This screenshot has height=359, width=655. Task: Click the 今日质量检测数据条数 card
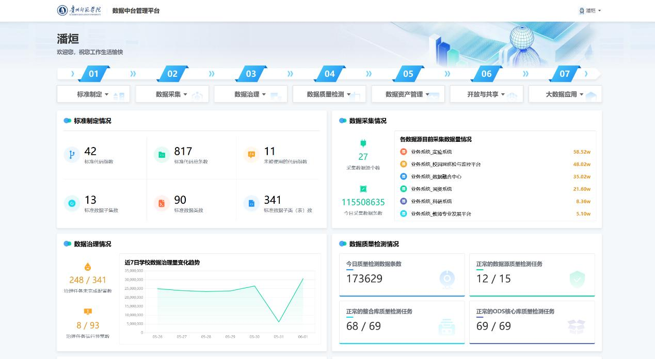(x=402, y=274)
